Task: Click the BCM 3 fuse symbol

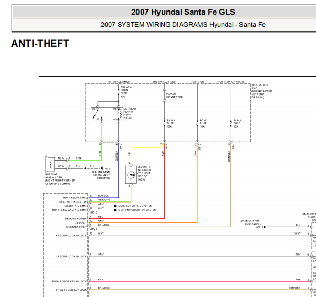Action: (x=164, y=123)
